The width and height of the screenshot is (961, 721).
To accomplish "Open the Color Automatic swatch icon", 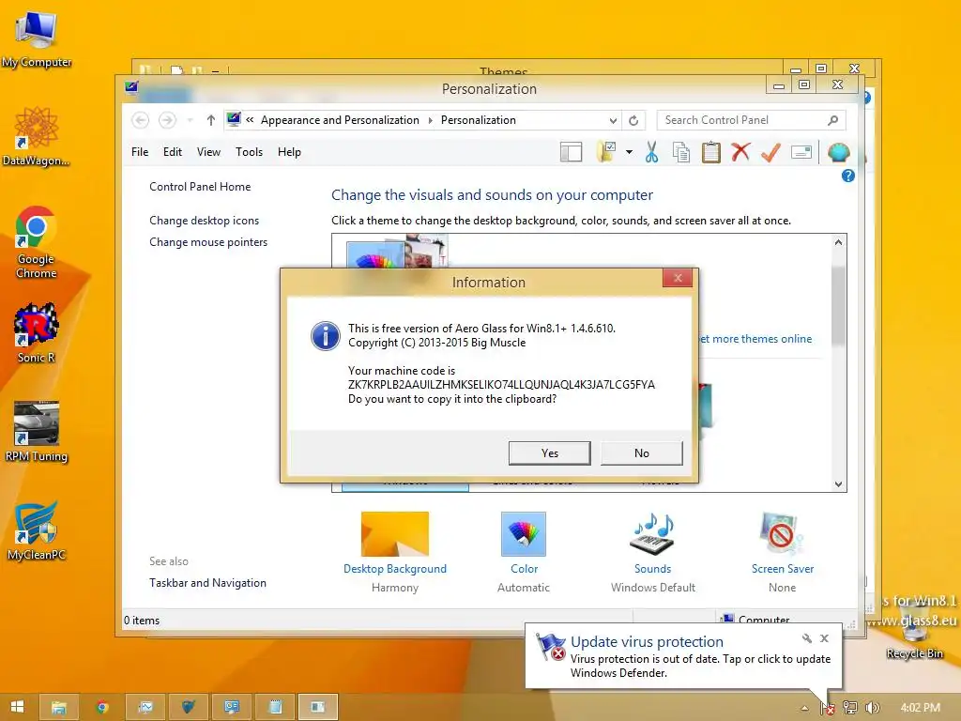I will click(524, 534).
